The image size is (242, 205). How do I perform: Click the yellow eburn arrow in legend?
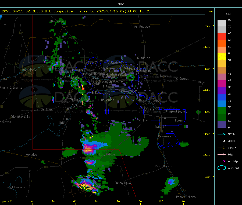coord(222,148)
